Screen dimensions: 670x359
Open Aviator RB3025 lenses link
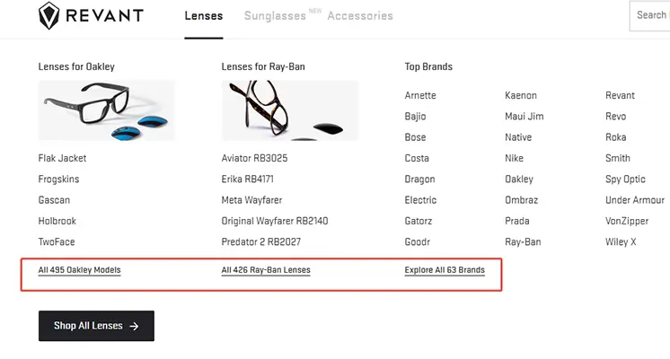click(x=254, y=158)
